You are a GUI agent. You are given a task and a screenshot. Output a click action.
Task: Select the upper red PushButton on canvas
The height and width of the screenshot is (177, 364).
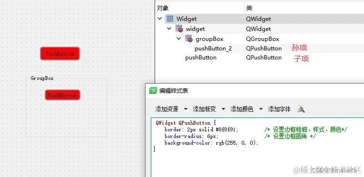click(60, 54)
